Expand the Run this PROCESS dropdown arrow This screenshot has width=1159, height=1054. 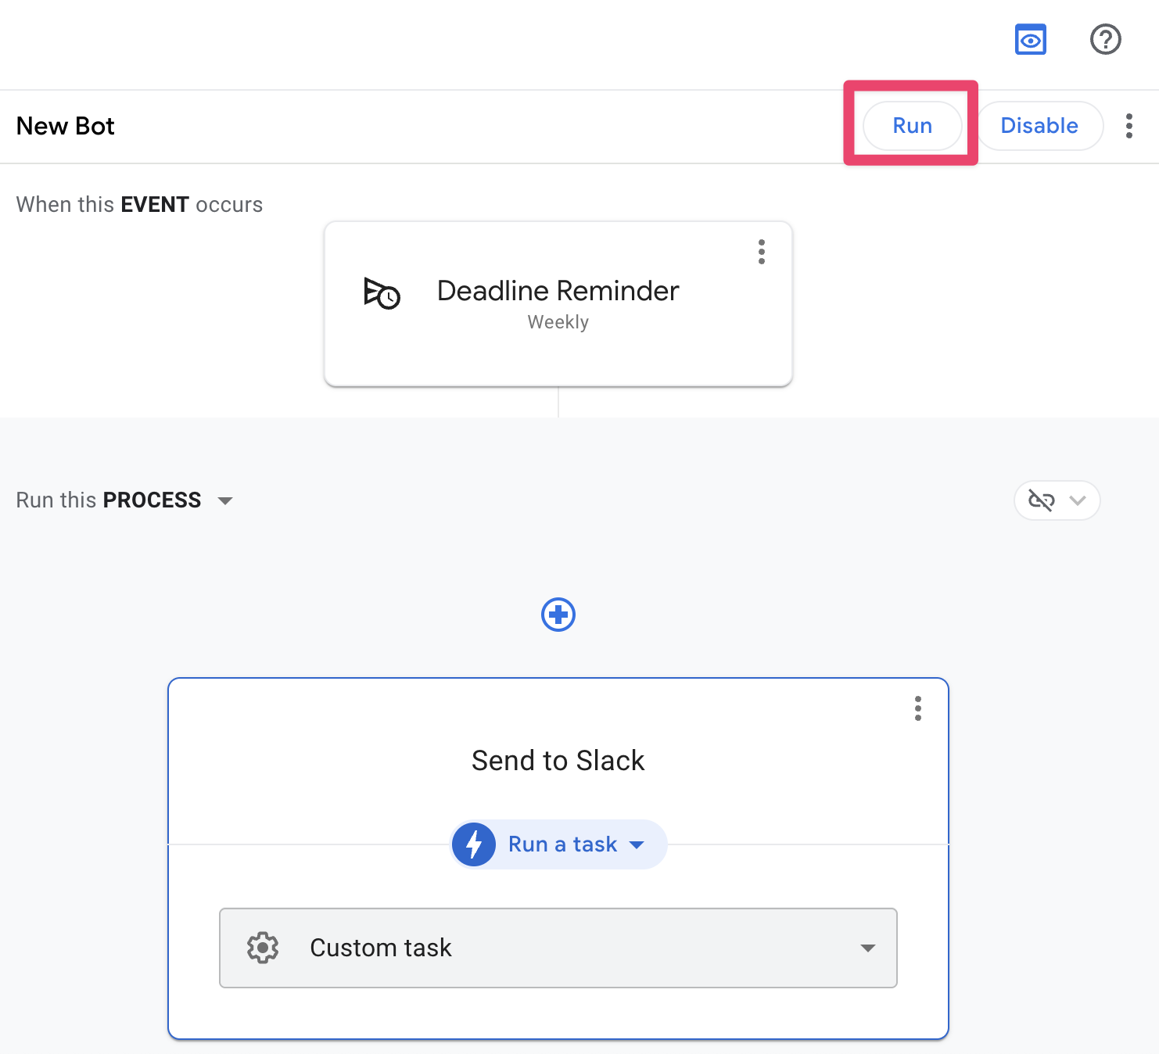pos(225,501)
